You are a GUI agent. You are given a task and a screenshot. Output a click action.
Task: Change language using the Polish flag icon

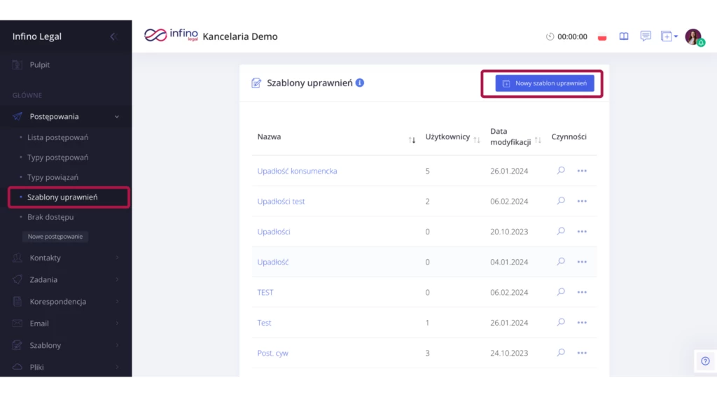[x=601, y=37]
